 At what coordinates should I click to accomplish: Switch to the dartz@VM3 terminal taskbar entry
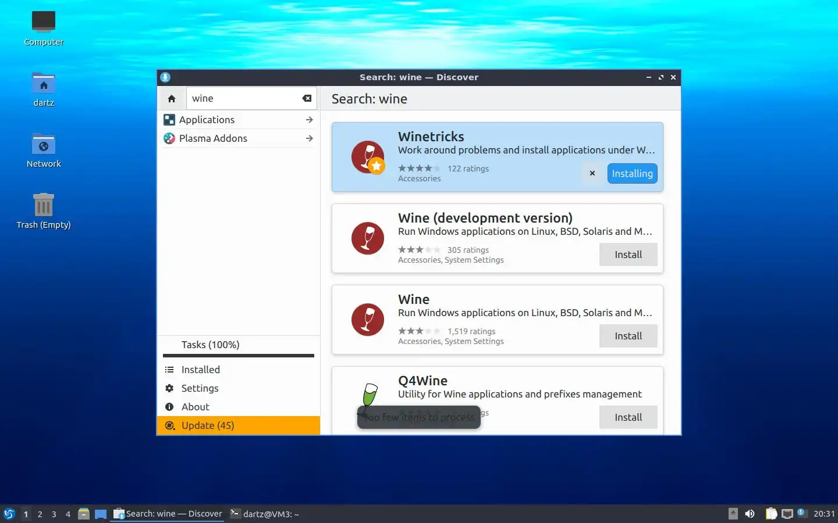pyautogui.click(x=265, y=514)
